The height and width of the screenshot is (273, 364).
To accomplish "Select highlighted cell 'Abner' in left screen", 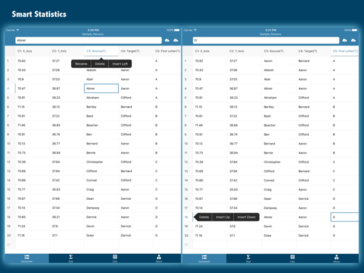I will coord(101,88).
